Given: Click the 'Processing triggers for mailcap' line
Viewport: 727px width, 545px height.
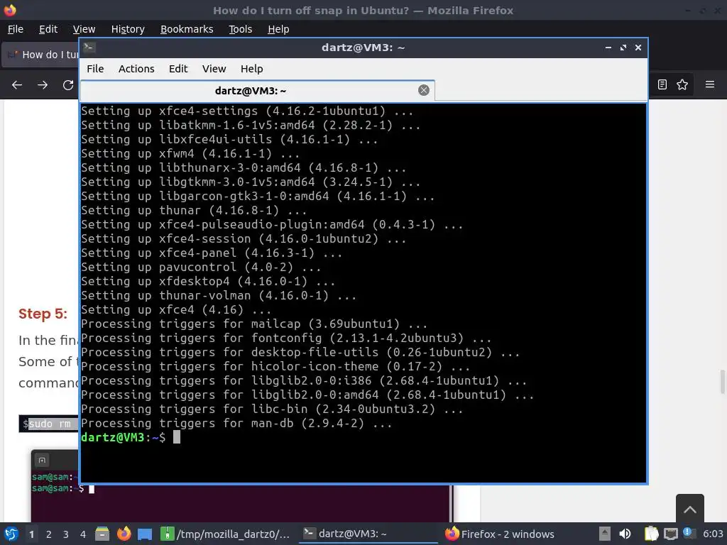Looking at the screenshot, I should [x=254, y=324].
